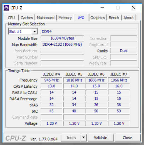Switch to the Bench tab

[x=114, y=17]
